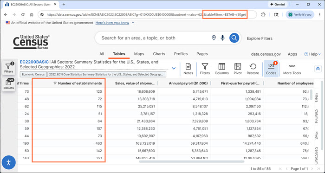Toggle the Codes display button
This screenshot has width=325, height=173.
(271, 69)
